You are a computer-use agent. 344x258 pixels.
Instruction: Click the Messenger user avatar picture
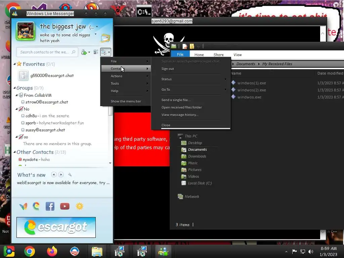(26, 31)
